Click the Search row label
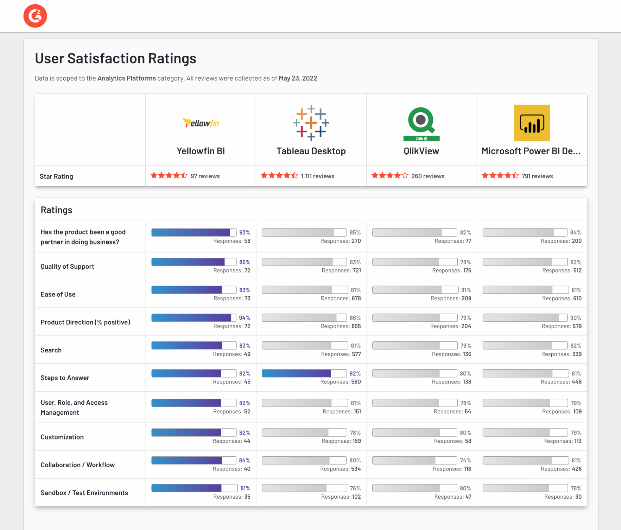Viewport: 621px width, 530px height. pos(51,350)
